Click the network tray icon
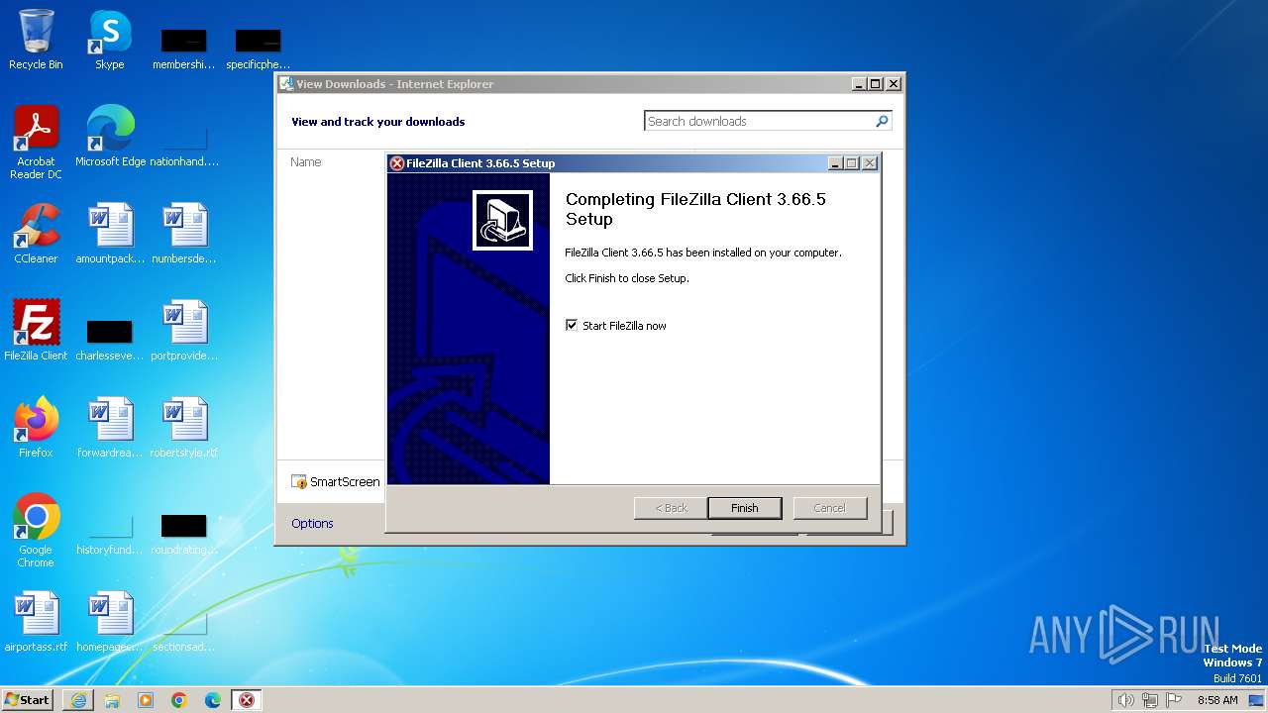The height and width of the screenshot is (713, 1268). 1149,700
